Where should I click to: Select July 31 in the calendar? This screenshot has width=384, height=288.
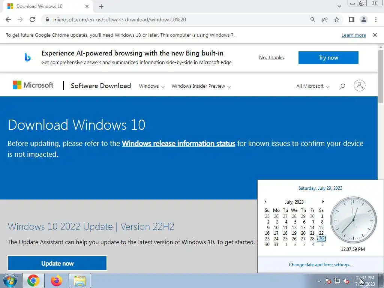pyautogui.click(x=276, y=244)
